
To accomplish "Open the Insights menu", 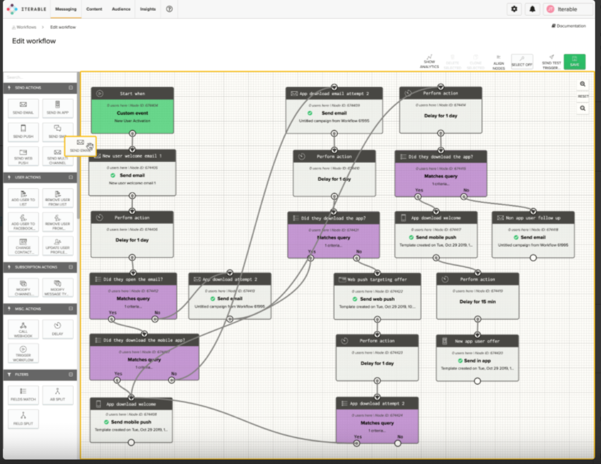I will tap(148, 9).
